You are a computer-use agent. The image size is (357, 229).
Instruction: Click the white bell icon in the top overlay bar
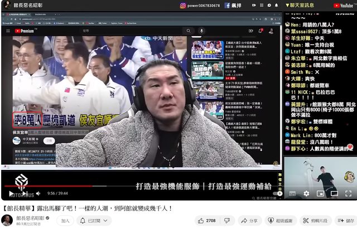276,5
